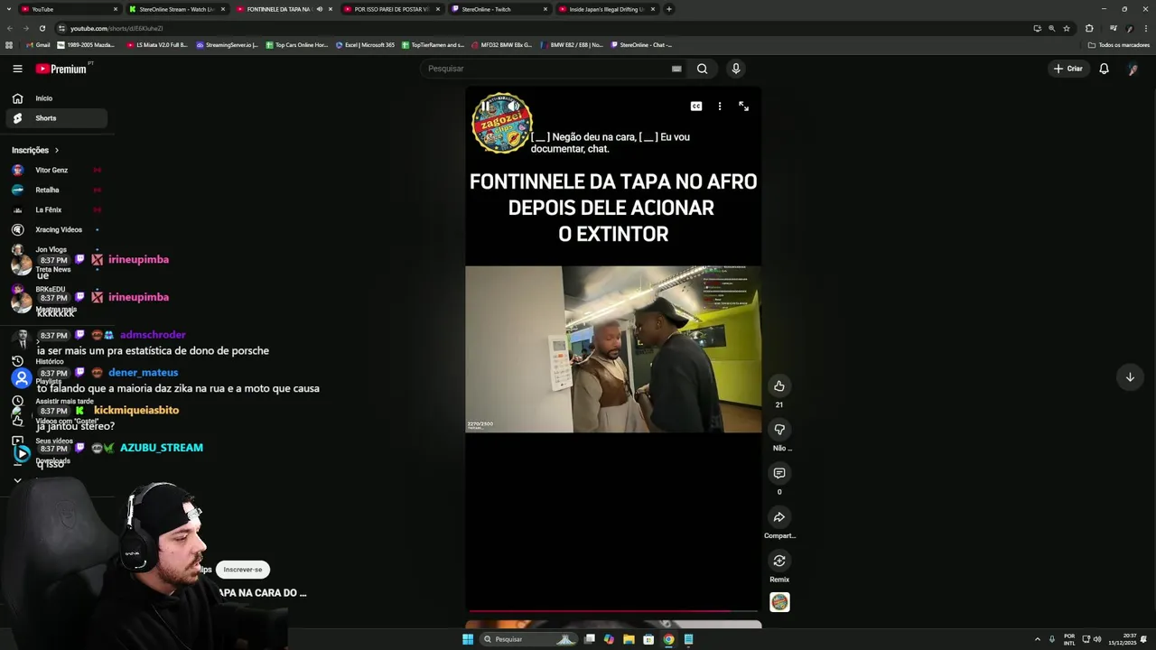Open the browser extensions puzzle icon
The image size is (1156, 650).
1089,28
